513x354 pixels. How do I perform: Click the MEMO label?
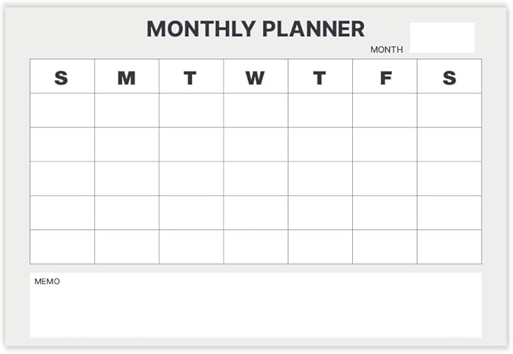tap(47, 282)
